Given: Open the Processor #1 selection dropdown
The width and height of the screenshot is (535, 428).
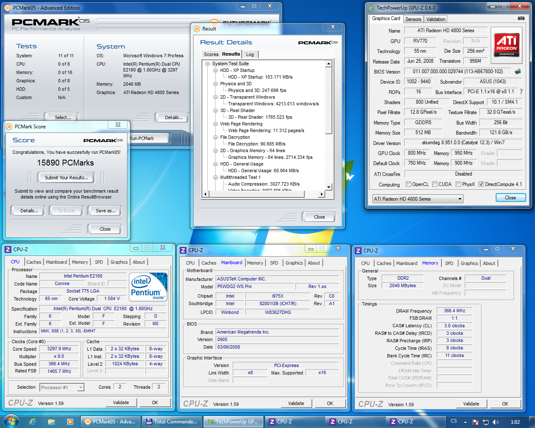Looking at the screenshot, I should click(x=62, y=387).
